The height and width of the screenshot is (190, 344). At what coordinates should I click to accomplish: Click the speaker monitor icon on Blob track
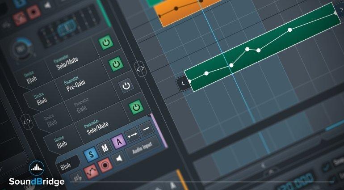(119, 159)
